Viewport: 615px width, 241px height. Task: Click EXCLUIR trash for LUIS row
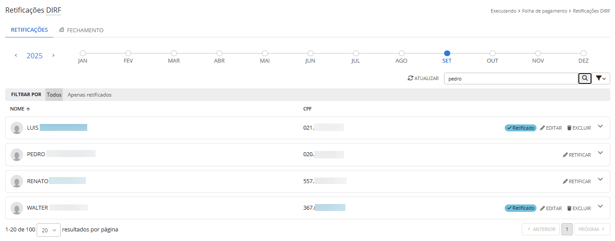pos(569,128)
